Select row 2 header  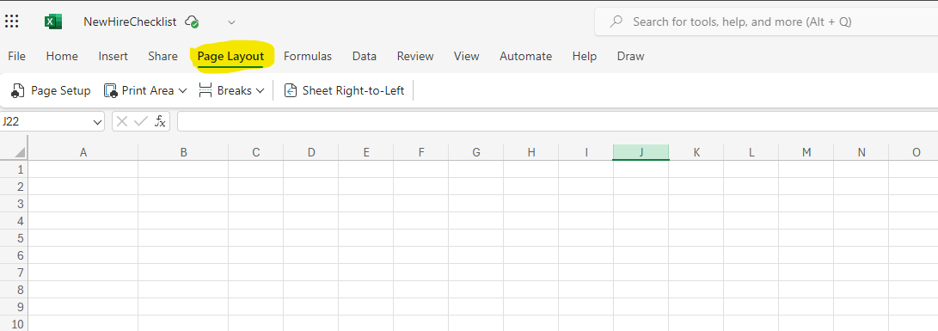(14, 187)
